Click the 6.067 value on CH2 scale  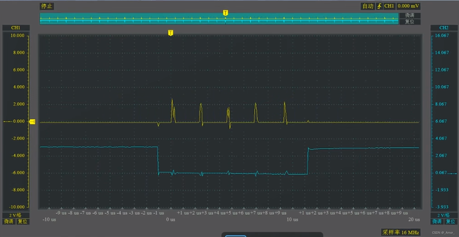[x=441, y=121]
